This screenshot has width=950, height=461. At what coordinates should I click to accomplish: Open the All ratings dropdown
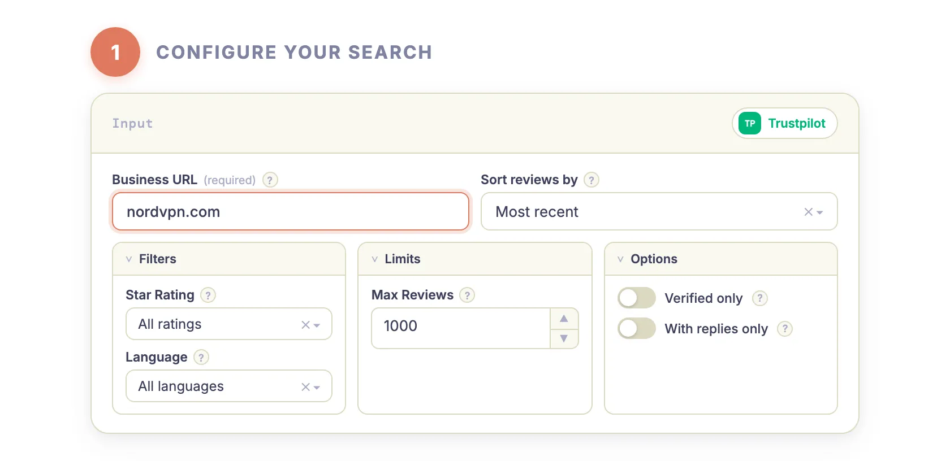pos(317,324)
